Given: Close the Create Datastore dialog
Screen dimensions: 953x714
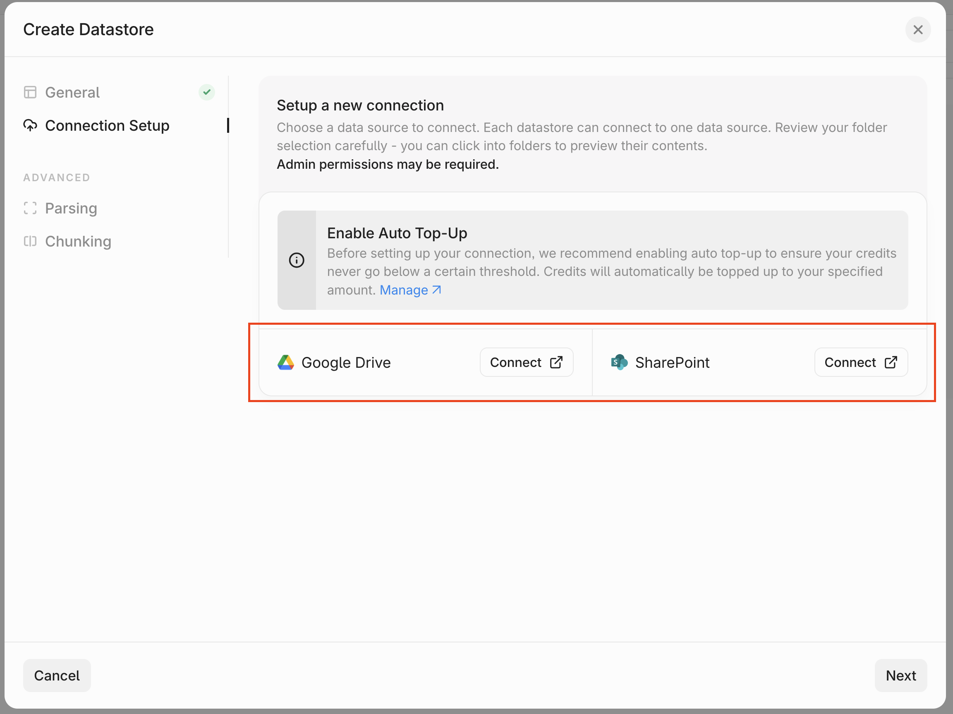Looking at the screenshot, I should [x=918, y=30].
